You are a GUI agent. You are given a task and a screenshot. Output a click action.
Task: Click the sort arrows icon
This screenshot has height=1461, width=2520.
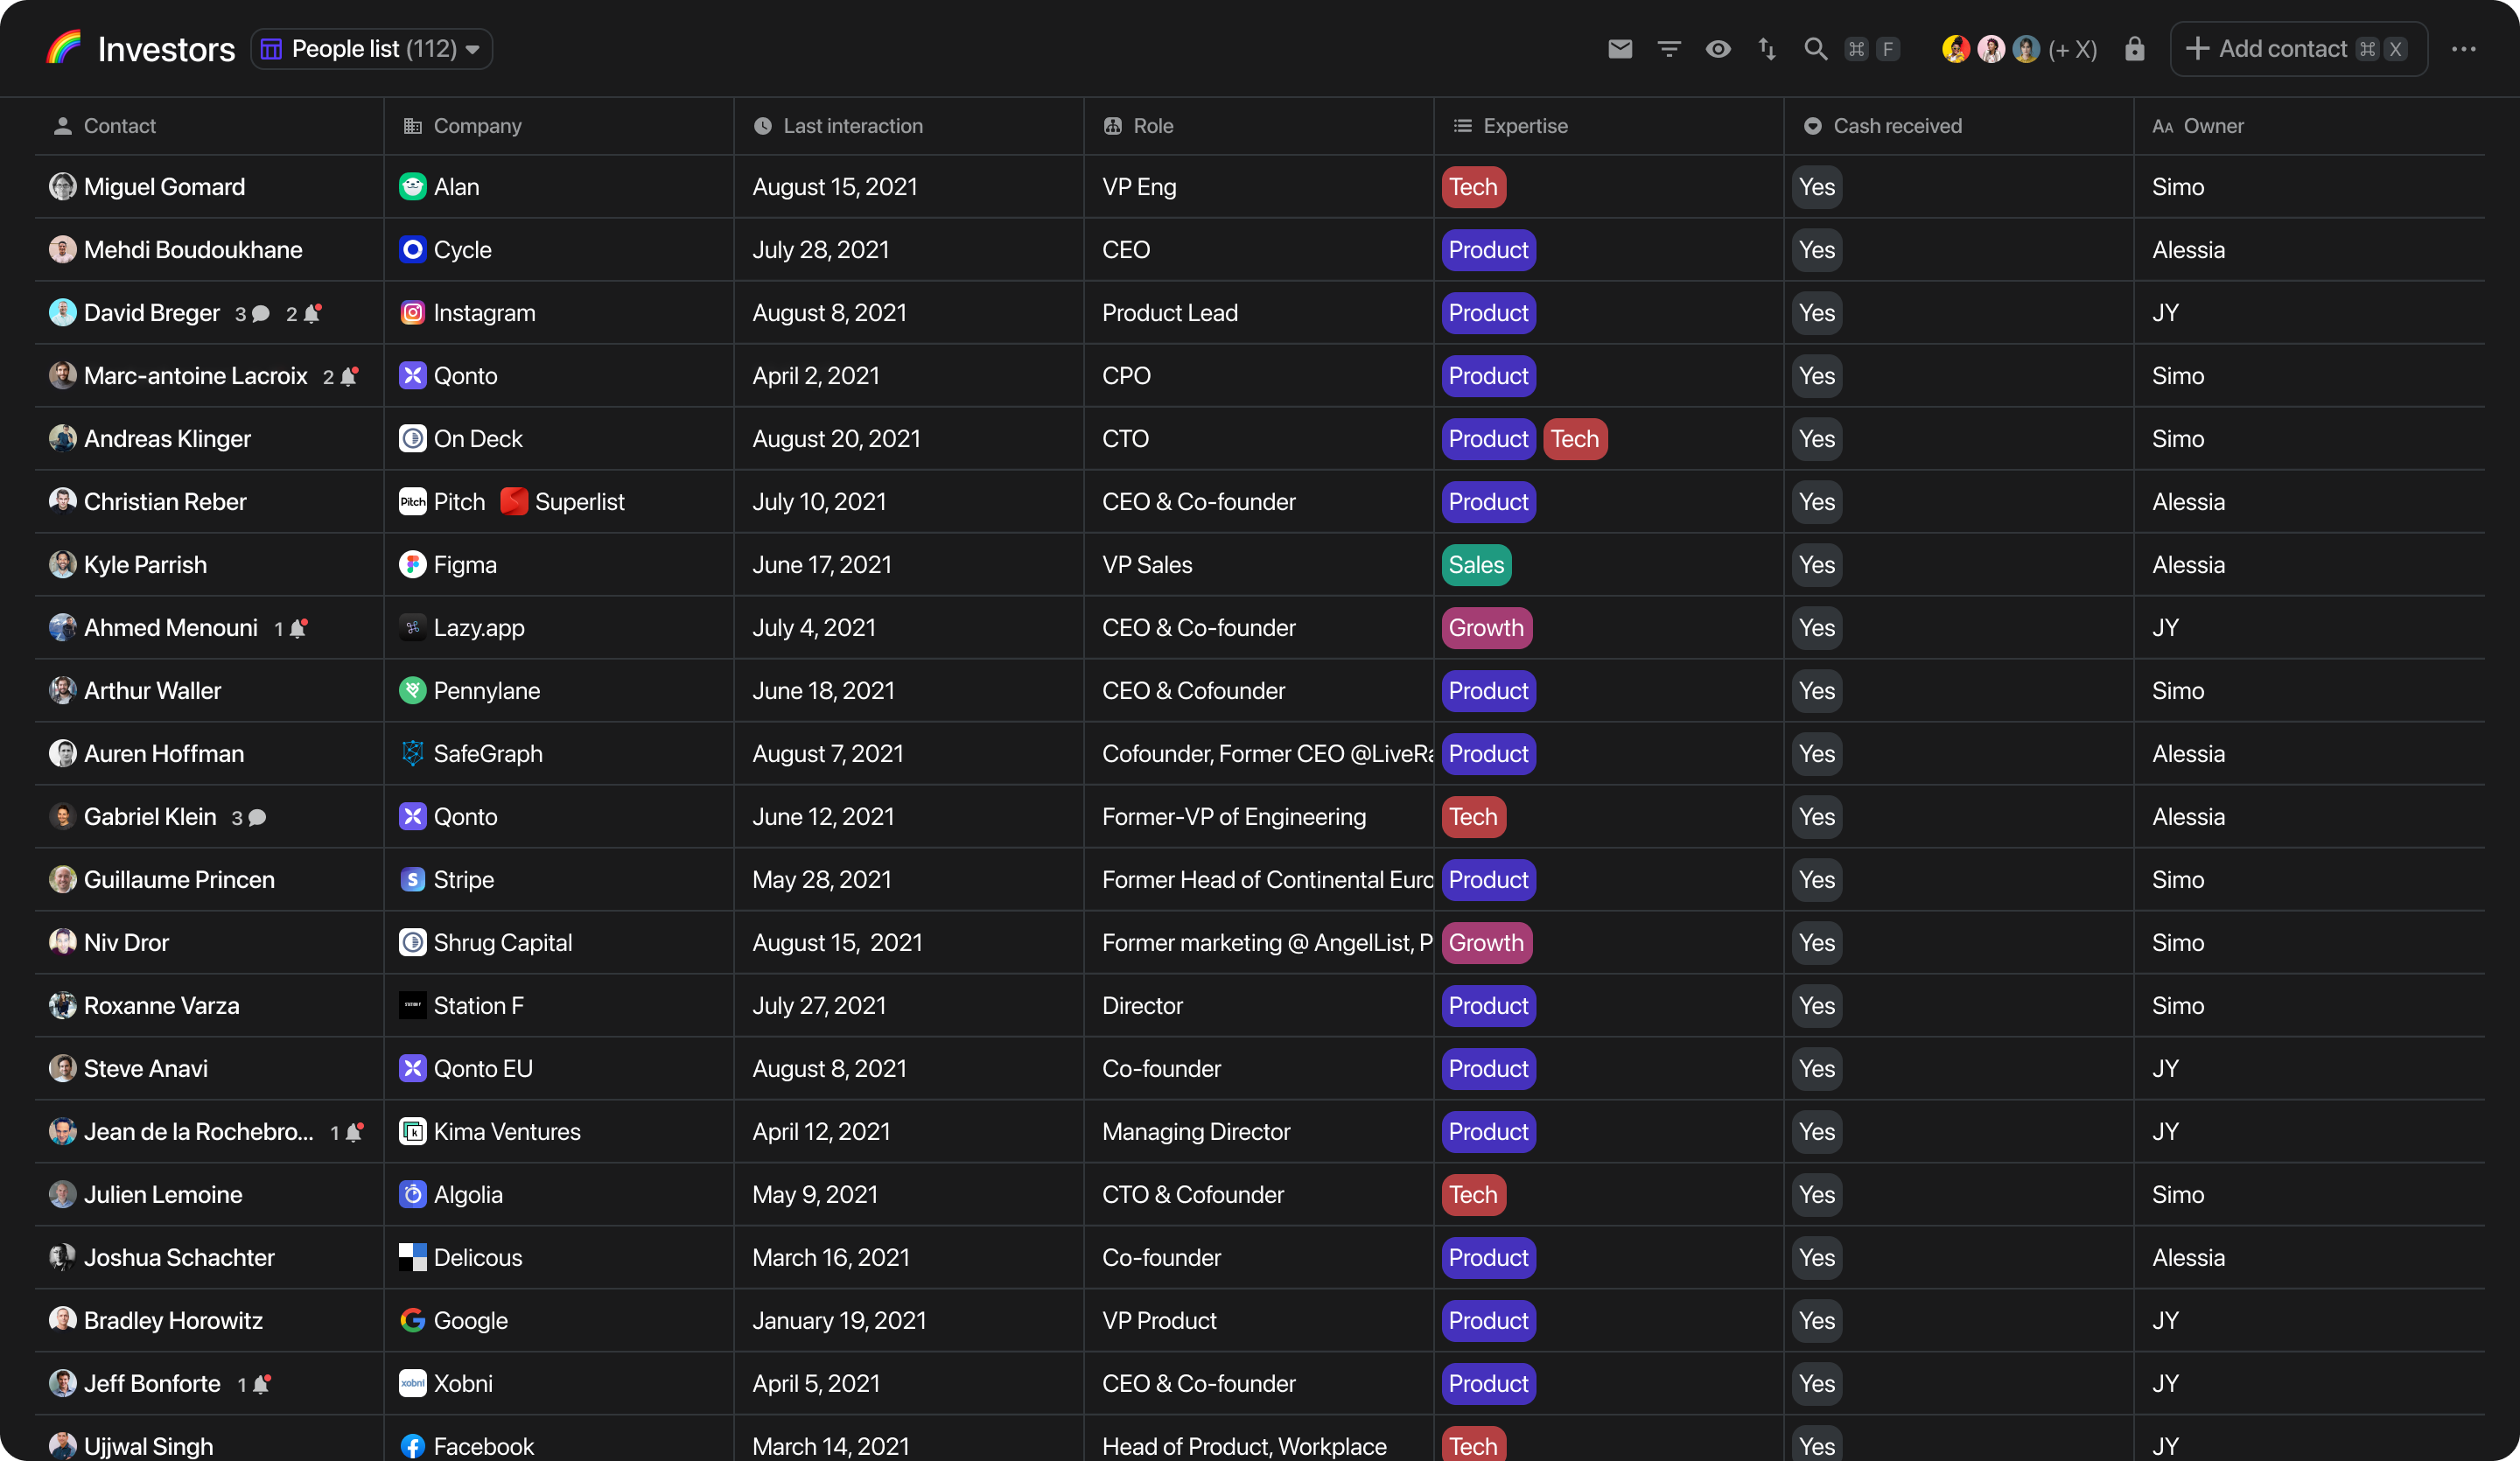click(1767, 49)
